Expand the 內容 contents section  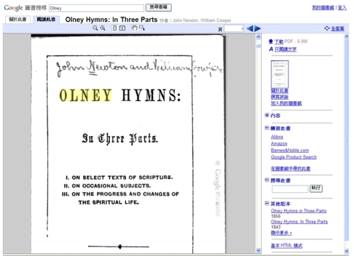267,115
